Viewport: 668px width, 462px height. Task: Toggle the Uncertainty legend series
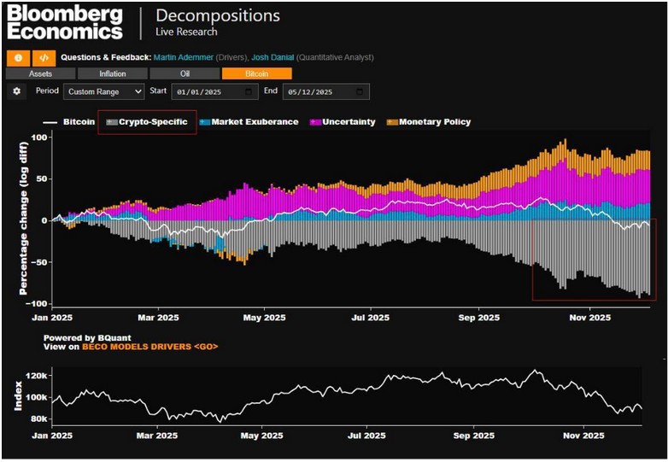pyautogui.click(x=343, y=122)
